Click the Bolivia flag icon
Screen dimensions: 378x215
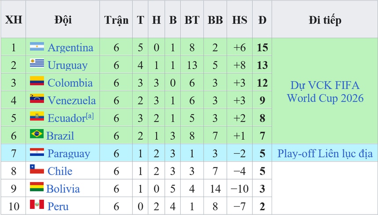point(37,188)
